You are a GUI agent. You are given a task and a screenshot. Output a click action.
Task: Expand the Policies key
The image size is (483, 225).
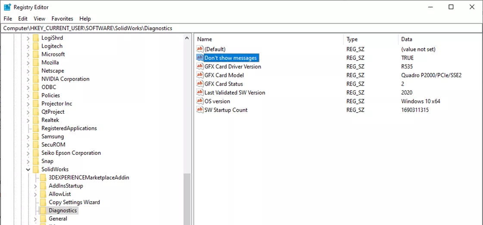pyautogui.click(x=28, y=96)
